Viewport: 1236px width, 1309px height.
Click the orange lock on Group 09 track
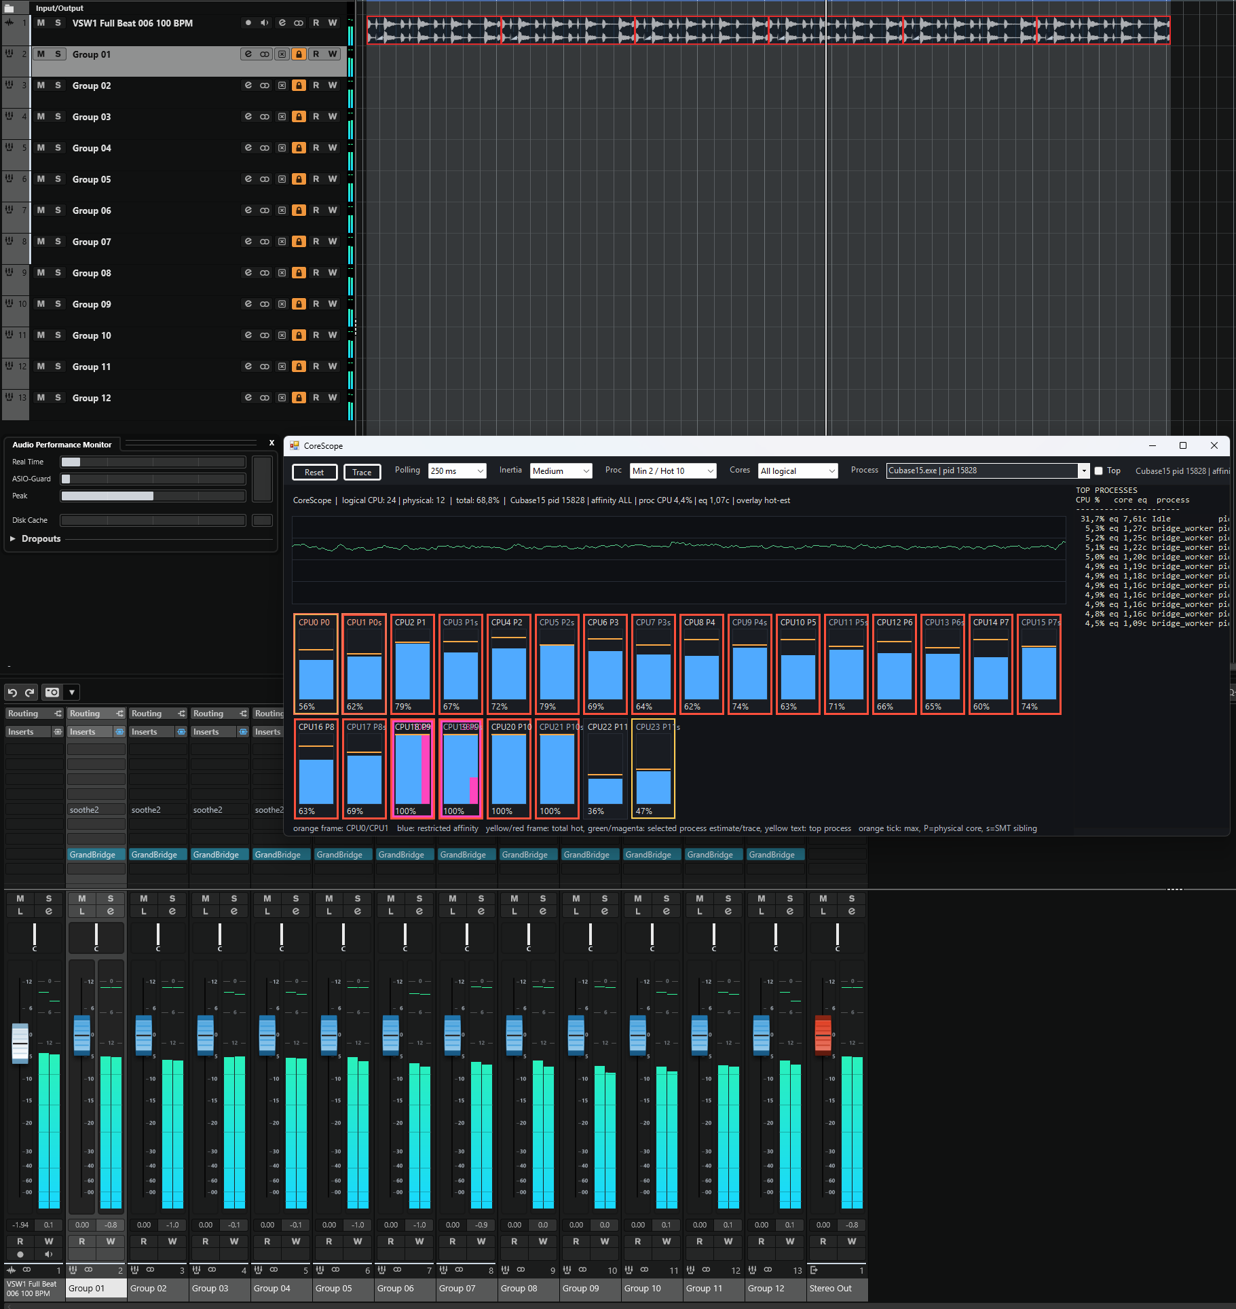click(299, 304)
